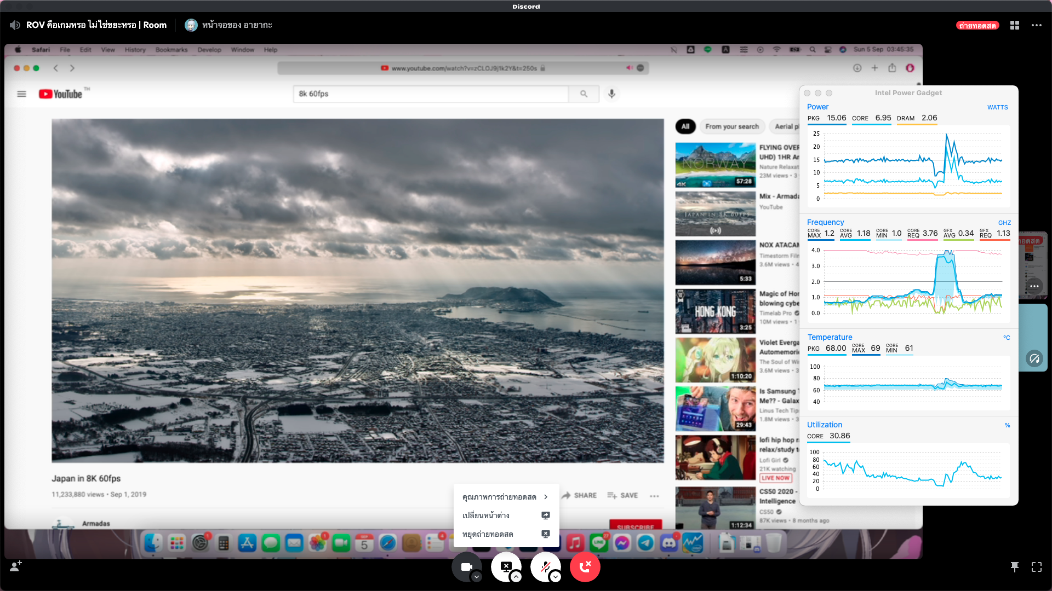Click the Discord icon in the dock

point(669,543)
